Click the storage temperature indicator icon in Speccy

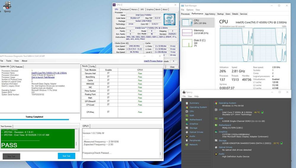pyautogui.click(x=281, y=143)
